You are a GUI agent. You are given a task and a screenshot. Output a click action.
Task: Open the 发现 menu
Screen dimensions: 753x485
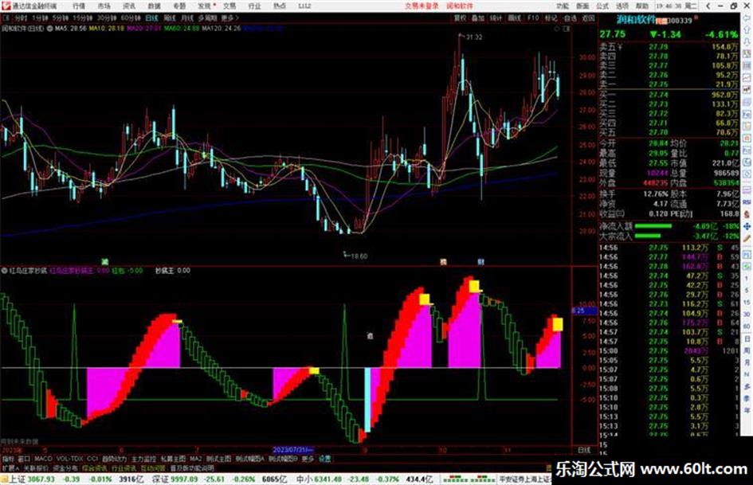pos(205,6)
